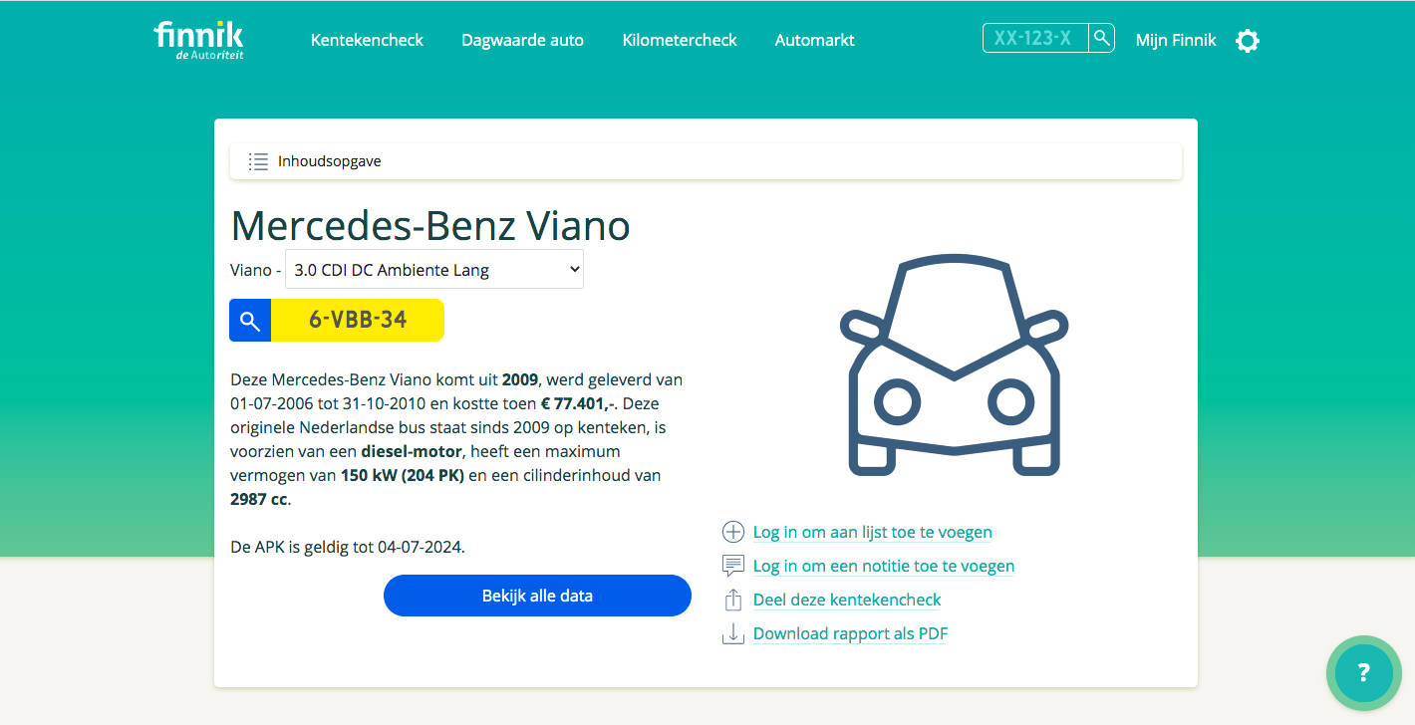Click the Inhoudsopgave list icon
Viewport: 1415px width, 725px height.
[258, 161]
